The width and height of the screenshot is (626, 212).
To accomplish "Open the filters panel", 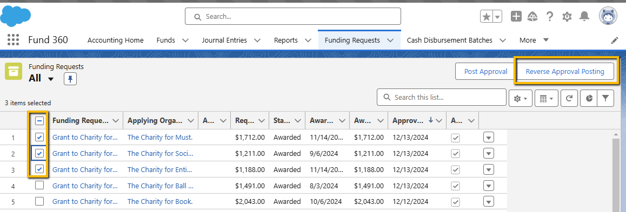I will tap(605, 98).
